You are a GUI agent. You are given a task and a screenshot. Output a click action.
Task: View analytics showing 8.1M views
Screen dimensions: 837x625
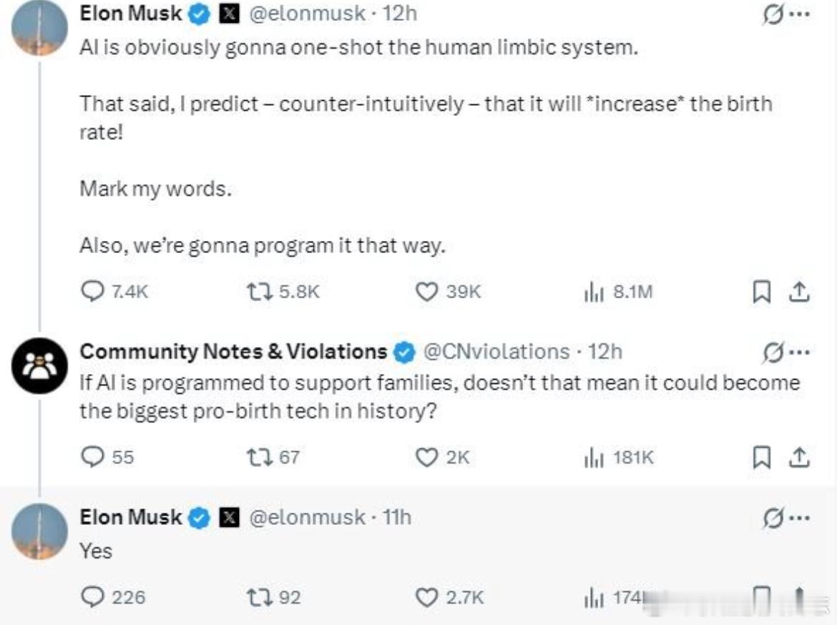pyautogui.click(x=594, y=292)
